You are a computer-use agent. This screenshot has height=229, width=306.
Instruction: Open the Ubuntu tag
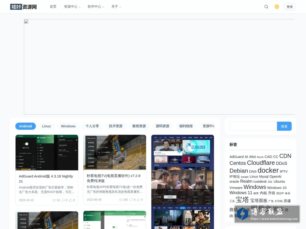coord(279,182)
